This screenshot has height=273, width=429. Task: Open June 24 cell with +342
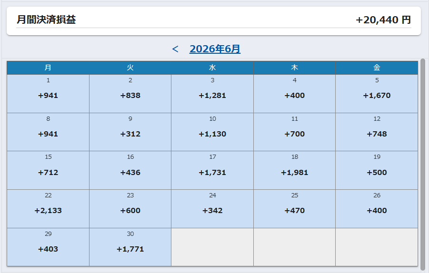(212, 209)
